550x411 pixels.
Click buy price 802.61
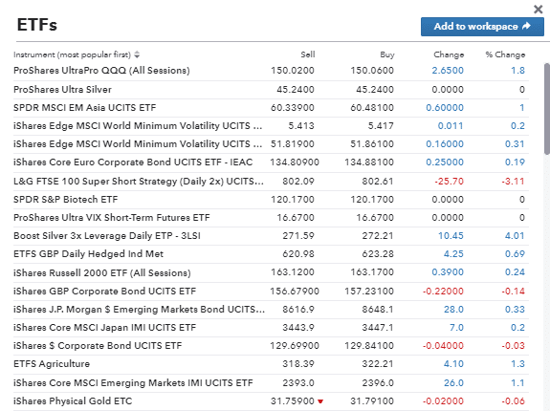(378, 182)
